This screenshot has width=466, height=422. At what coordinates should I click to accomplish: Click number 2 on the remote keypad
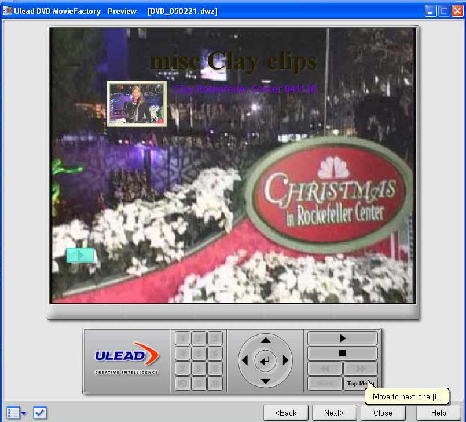point(199,338)
